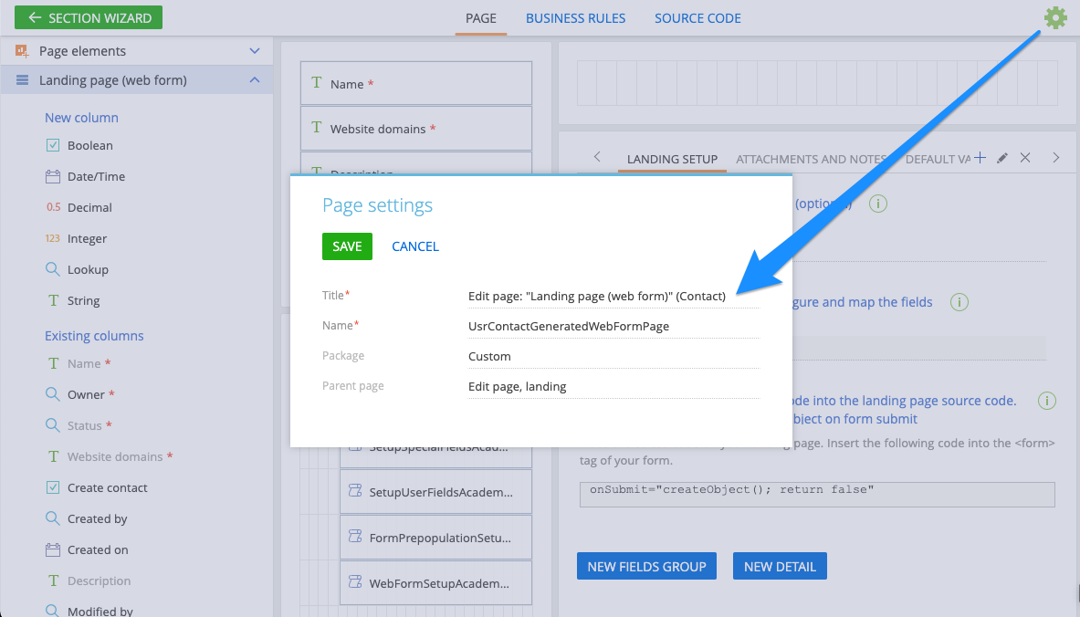The height and width of the screenshot is (617, 1080).
Task: Click NEW FIELDS GROUP button
Action: [646, 566]
